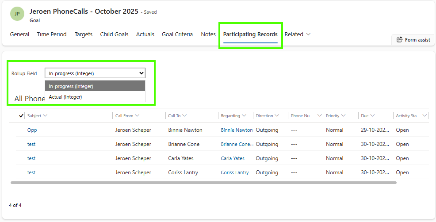Open the Rollup Field dropdown

[x=95, y=73]
